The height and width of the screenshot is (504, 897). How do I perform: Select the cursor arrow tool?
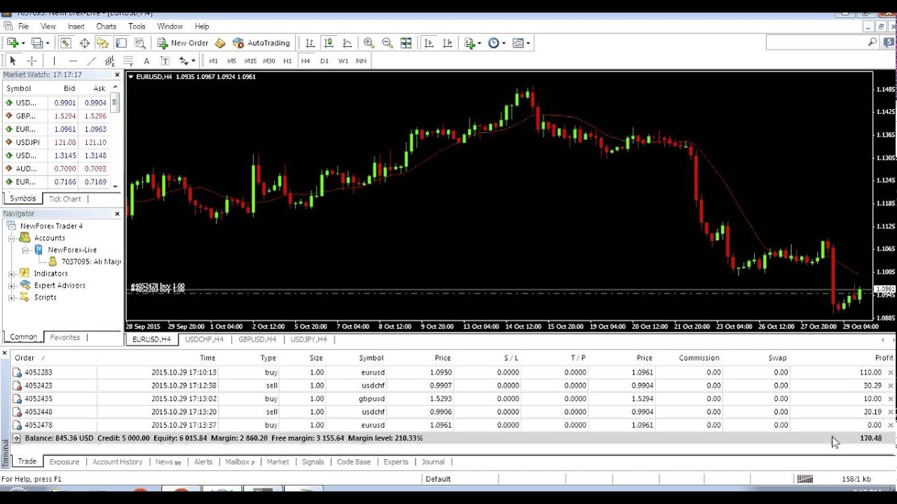click(x=13, y=61)
